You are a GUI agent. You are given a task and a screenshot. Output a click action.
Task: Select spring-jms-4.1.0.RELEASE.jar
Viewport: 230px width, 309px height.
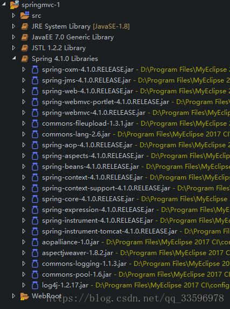(x=86, y=80)
